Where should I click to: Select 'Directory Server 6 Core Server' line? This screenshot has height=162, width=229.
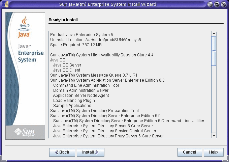click(x=103, y=126)
